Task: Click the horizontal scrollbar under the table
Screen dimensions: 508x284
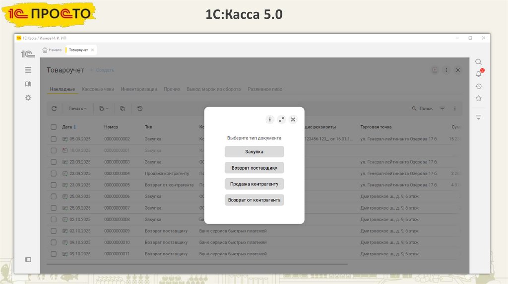Action: [197, 264]
